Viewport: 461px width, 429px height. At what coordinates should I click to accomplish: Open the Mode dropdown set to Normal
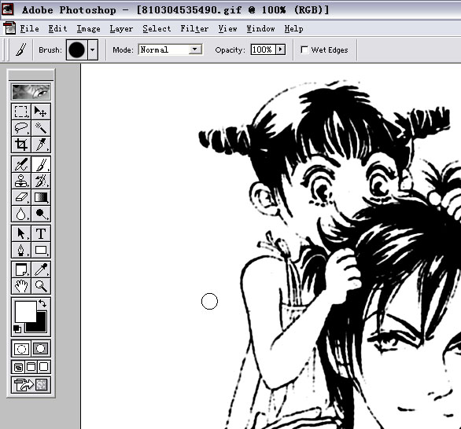tap(170, 49)
